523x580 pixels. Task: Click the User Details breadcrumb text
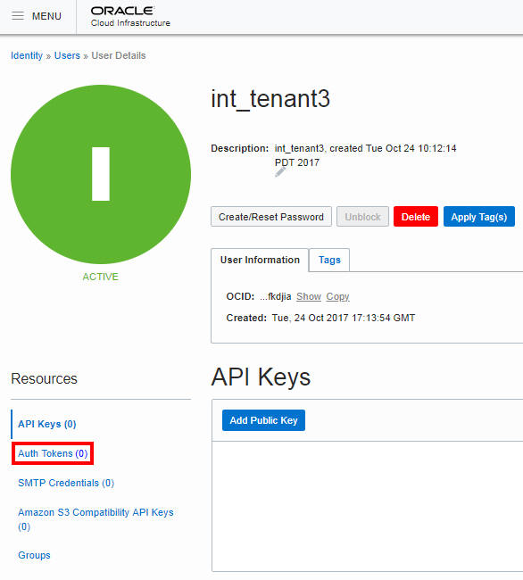point(119,55)
